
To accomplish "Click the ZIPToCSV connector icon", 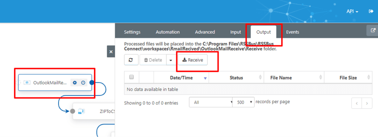I will tap(82, 111).
